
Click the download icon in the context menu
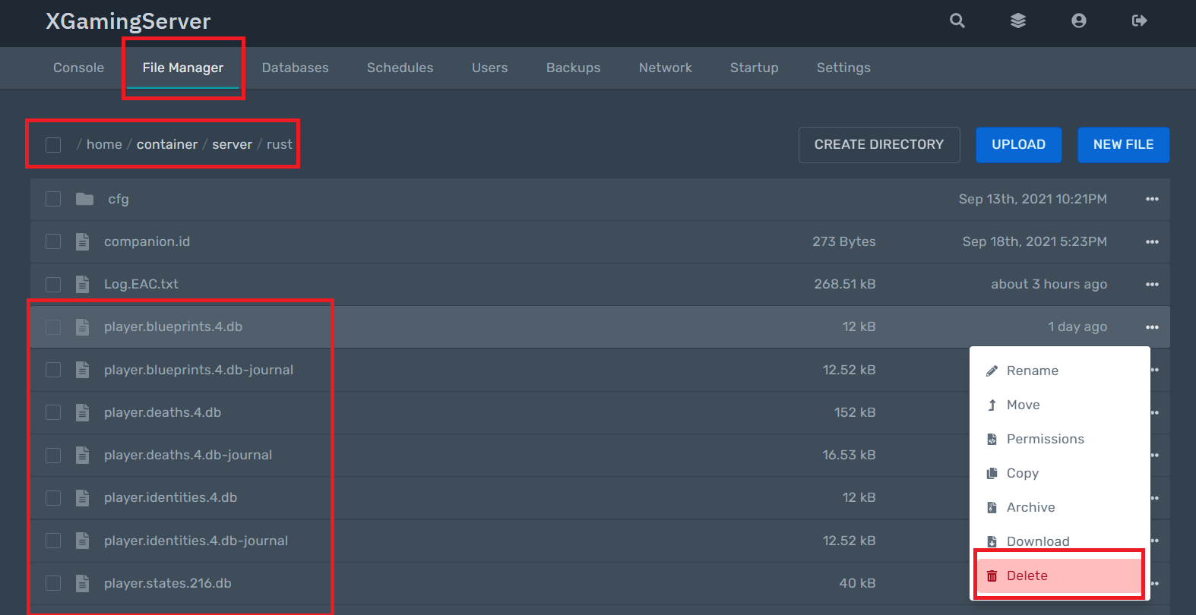[x=992, y=541]
